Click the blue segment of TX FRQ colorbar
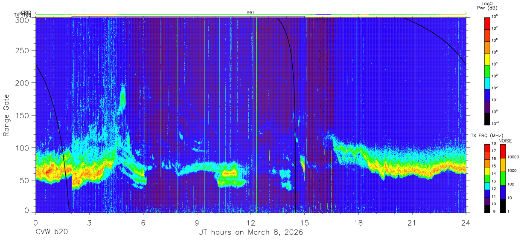Image resolution: width=524 pixels, height=241 pixels. pos(488,193)
